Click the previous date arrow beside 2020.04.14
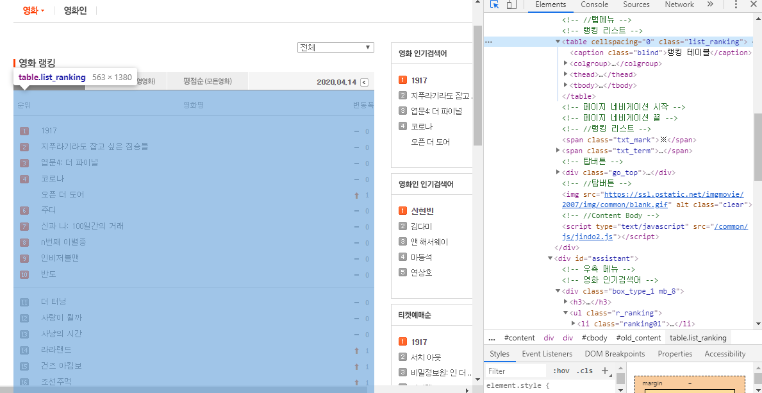This screenshot has height=393, width=762. [365, 82]
